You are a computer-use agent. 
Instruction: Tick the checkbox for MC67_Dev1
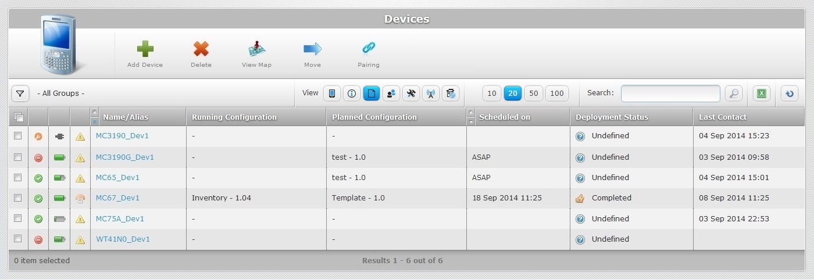pyautogui.click(x=18, y=198)
